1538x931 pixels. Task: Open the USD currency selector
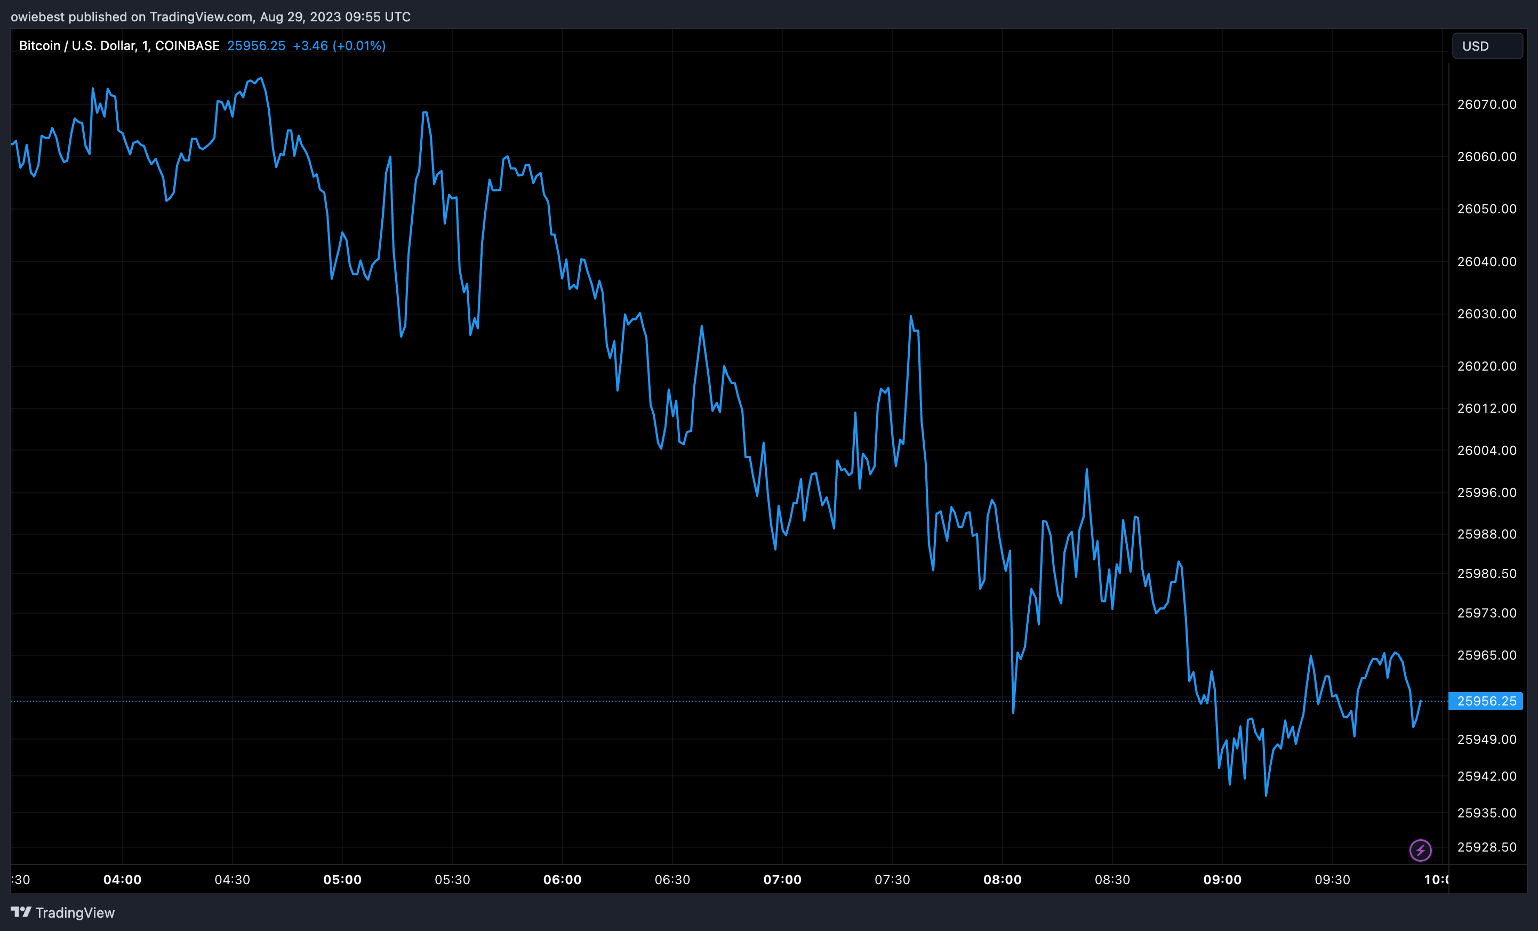pos(1487,46)
